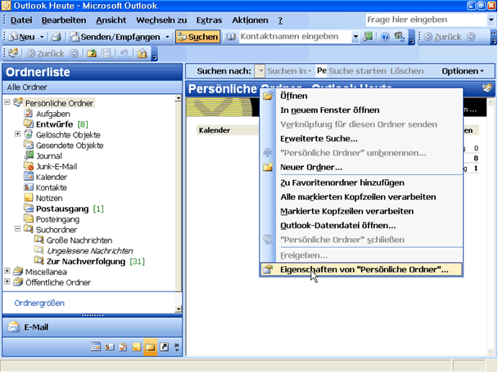The height and width of the screenshot is (373, 498).
Task: Choose Erweiterte Suche in context menu
Action: (x=361, y=138)
